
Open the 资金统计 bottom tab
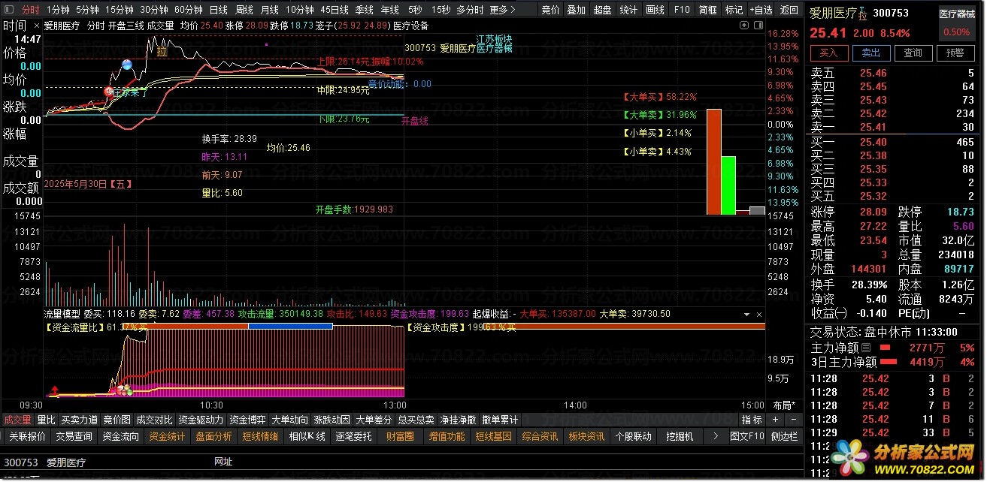[167, 436]
